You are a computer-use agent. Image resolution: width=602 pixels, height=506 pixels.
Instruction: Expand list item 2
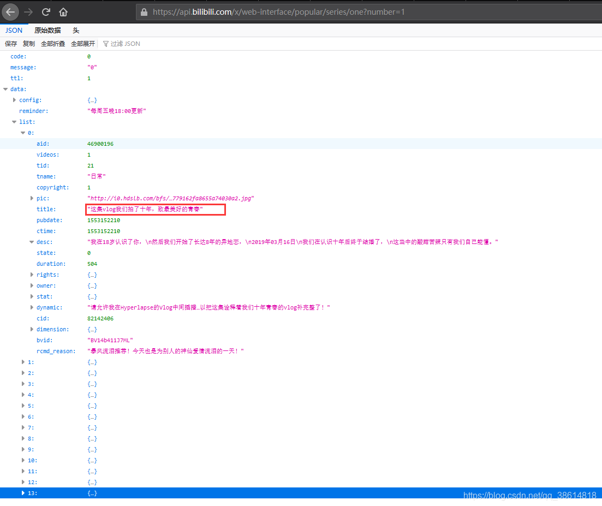[x=23, y=373]
